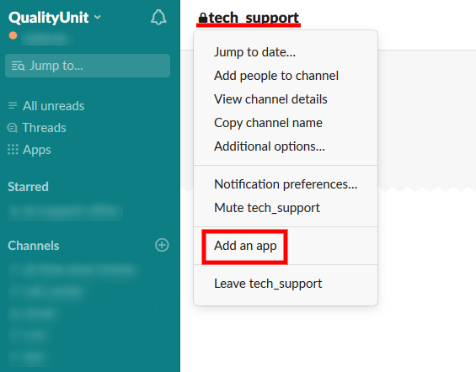The image size is (476, 372).
Task: Expand the QualityUnit workspace menu
Action: (55, 18)
